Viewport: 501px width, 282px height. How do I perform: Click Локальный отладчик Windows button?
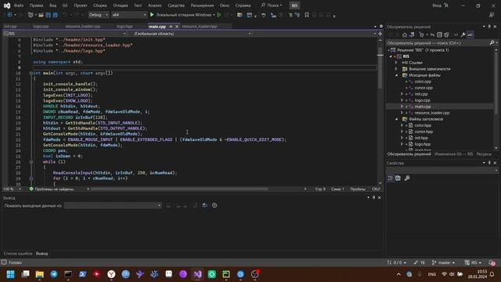point(183,15)
